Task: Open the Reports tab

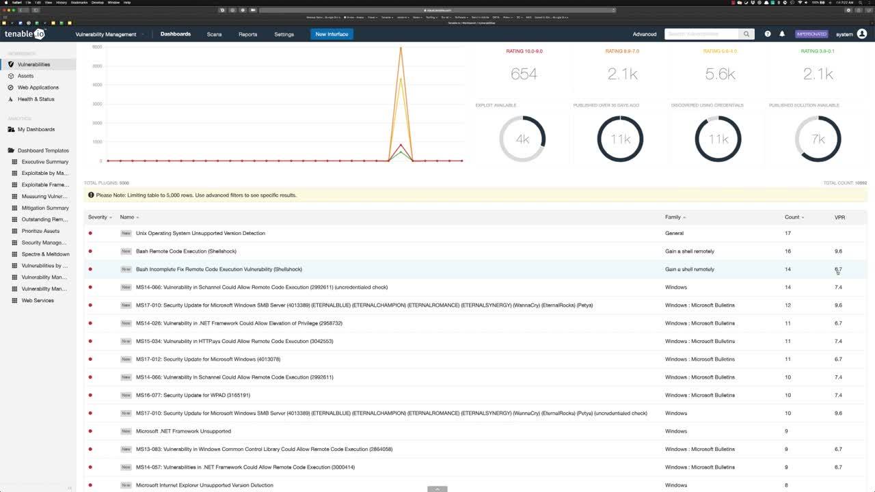Action: [x=247, y=34]
